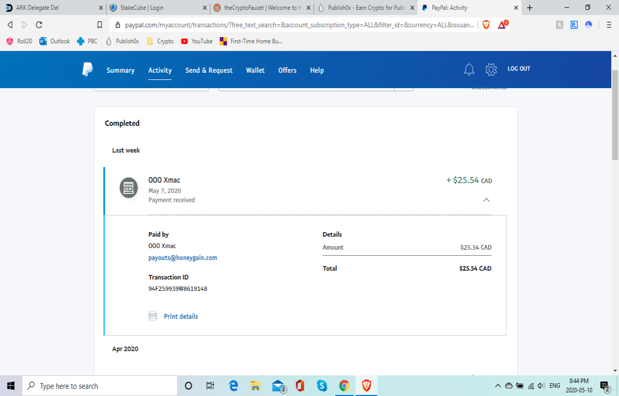Open Brave Shields lion icon in address bar
Screen dimensions: 619x396
486,25
